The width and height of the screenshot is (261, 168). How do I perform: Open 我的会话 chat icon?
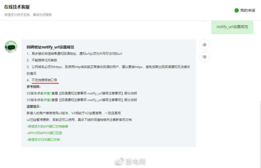click(236, 10)
